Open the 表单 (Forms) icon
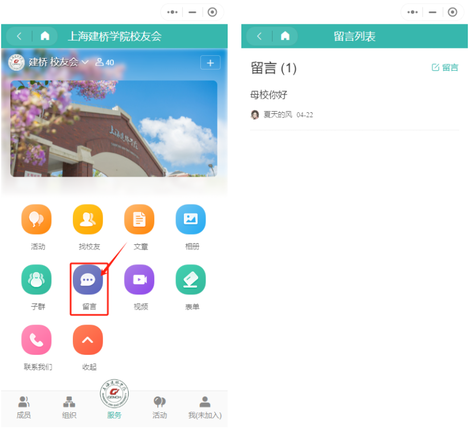469x434 pixels. point(191,279)
